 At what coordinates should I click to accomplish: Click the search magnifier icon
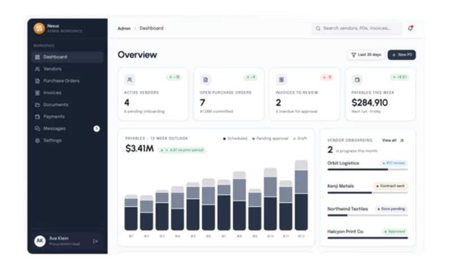click(318, 28)
